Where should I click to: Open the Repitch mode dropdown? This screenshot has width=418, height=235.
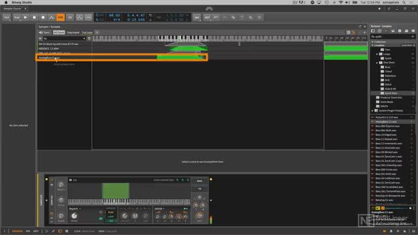coord(74,209)
